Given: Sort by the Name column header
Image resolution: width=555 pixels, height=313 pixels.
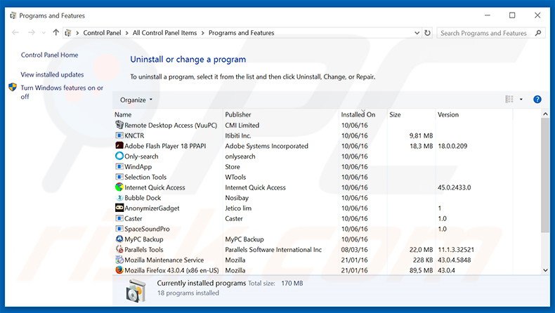Looking at the screenshot, I should [123, 114].
